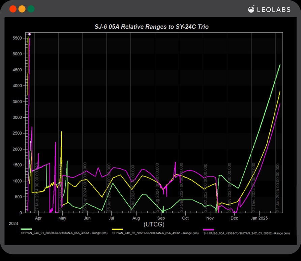Screen dimensions: 301x261
Task: Click the red close window dot
Action: pos(13,9)
